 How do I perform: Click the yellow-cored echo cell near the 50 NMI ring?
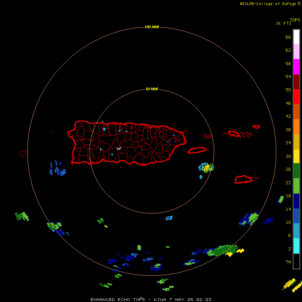pyautogui.click(x=206, y=167)
